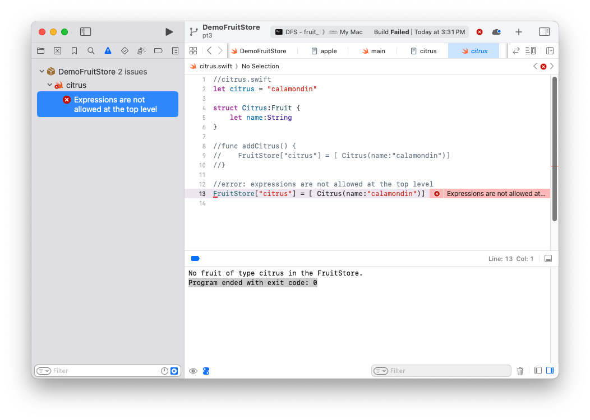Select the active italic citrus swift tab
The width and height of the screenshot is (590, 420).
(x=474, y=51)
